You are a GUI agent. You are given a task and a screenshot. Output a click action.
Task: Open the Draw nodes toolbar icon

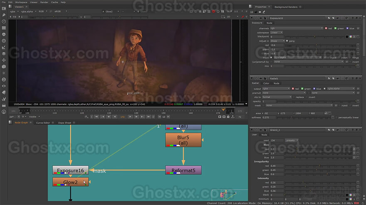[x=4, y=15]
